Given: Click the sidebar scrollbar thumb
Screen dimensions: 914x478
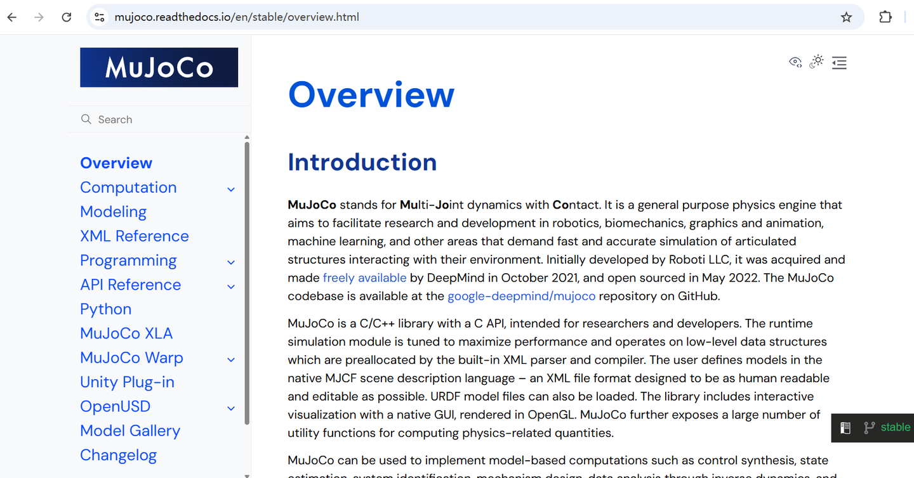Looking at the screenshot, I should [x=247, y=283].
